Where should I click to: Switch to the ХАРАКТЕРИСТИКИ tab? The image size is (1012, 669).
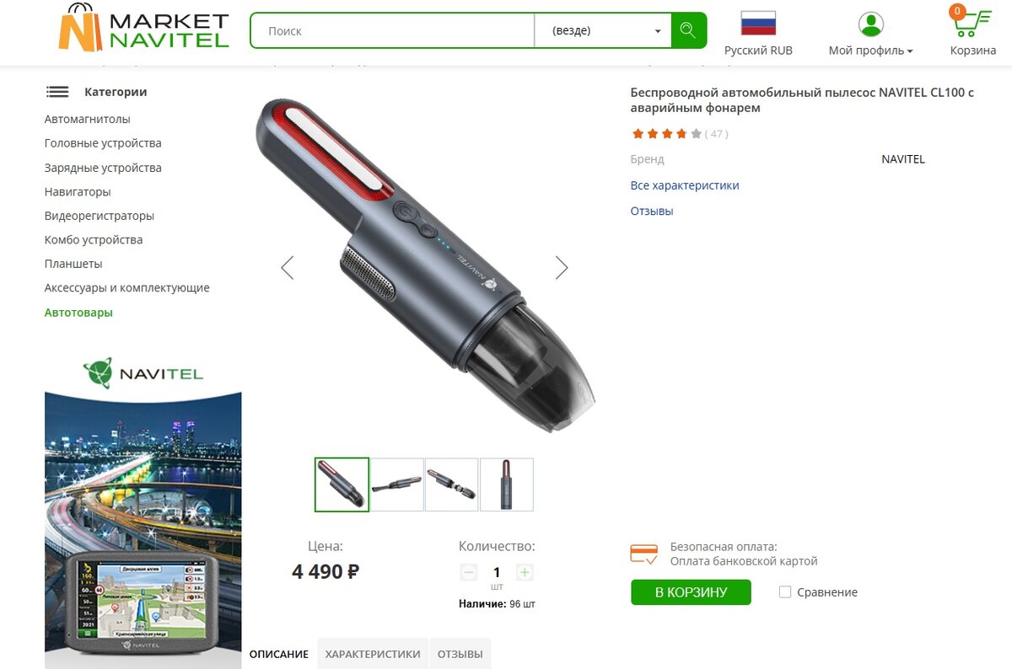373,654
